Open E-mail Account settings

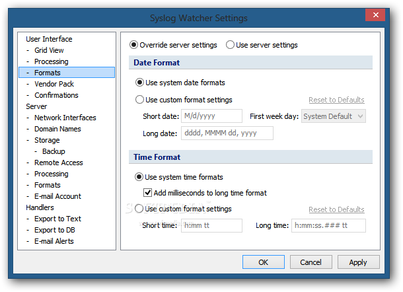pos(57,196)
